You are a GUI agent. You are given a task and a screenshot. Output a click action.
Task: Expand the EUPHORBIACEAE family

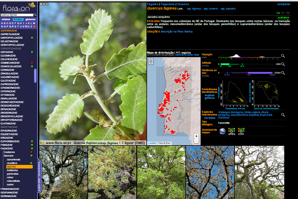10,142
